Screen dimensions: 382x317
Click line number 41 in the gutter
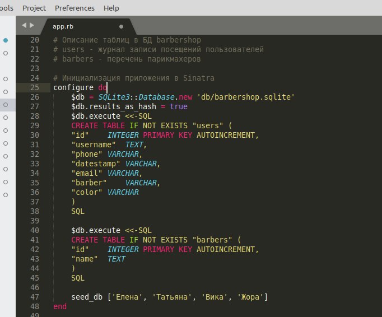tap(35, 240)
